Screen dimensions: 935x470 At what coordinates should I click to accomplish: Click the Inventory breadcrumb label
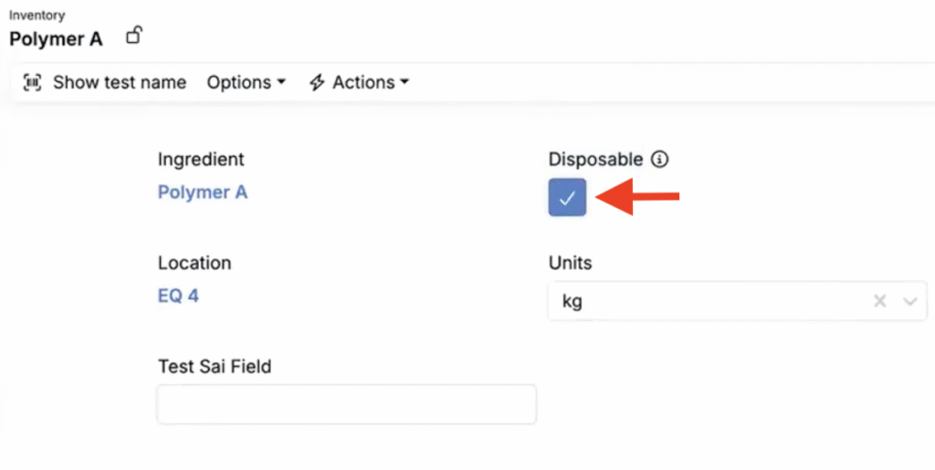(x=37, y=16)
